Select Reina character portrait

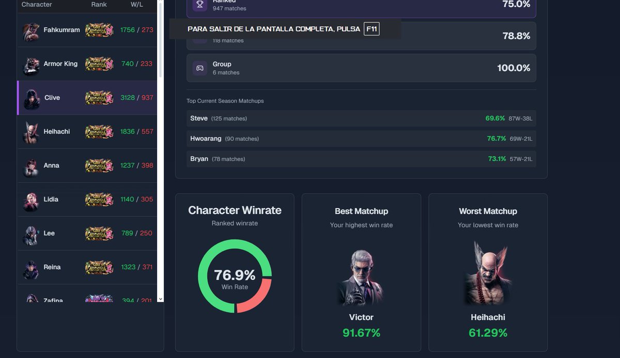pos(31,269)
